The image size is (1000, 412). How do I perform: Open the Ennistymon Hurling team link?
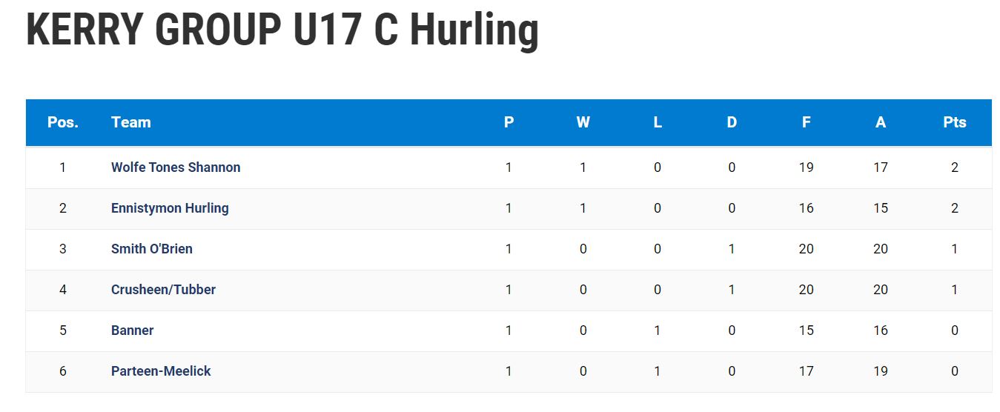click(x=170, y=208)
